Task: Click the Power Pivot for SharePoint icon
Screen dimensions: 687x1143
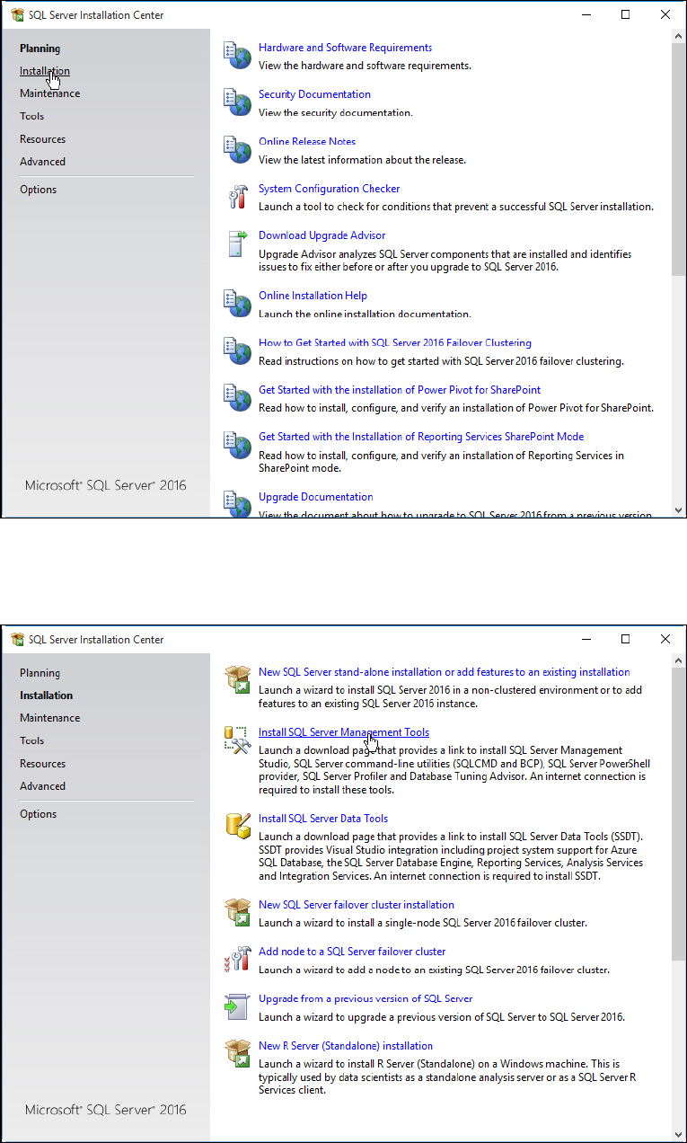Action: [x=237, y=397]
